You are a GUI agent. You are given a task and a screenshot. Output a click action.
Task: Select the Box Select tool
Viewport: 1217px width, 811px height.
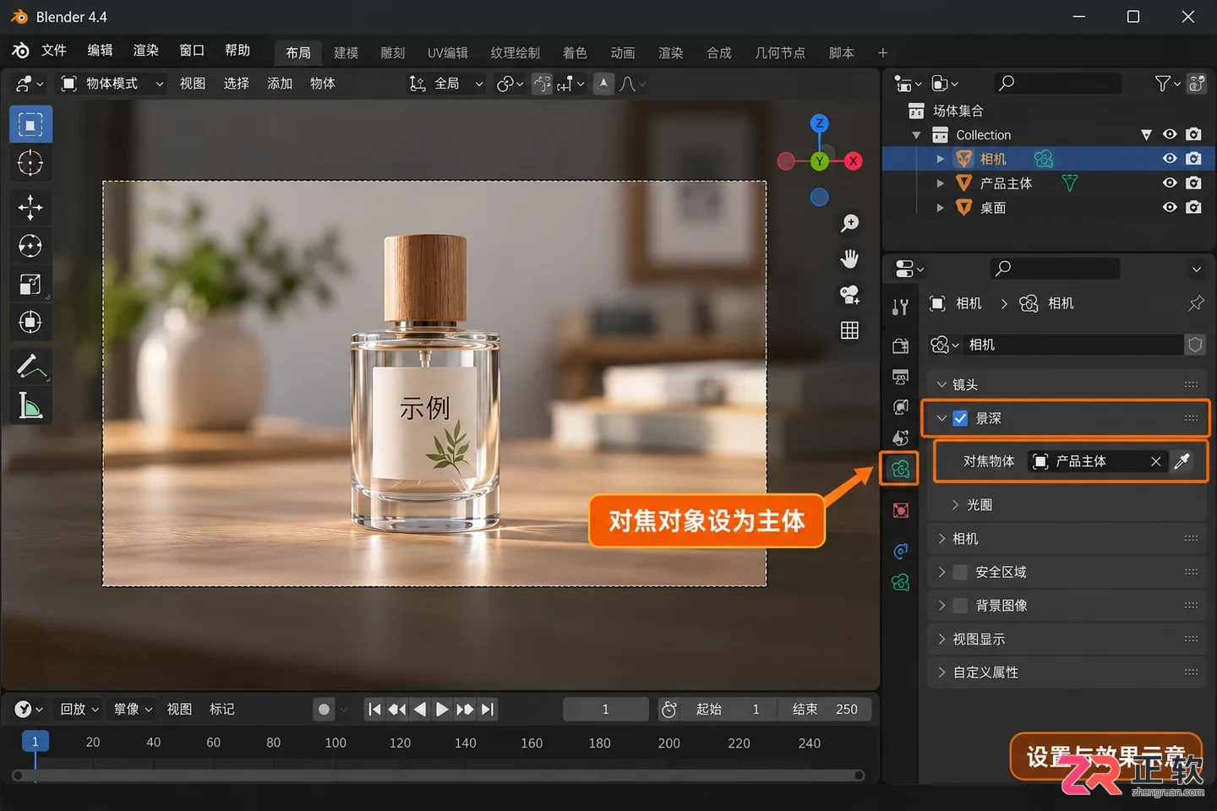pyautogui.click(x=30, y=125)
